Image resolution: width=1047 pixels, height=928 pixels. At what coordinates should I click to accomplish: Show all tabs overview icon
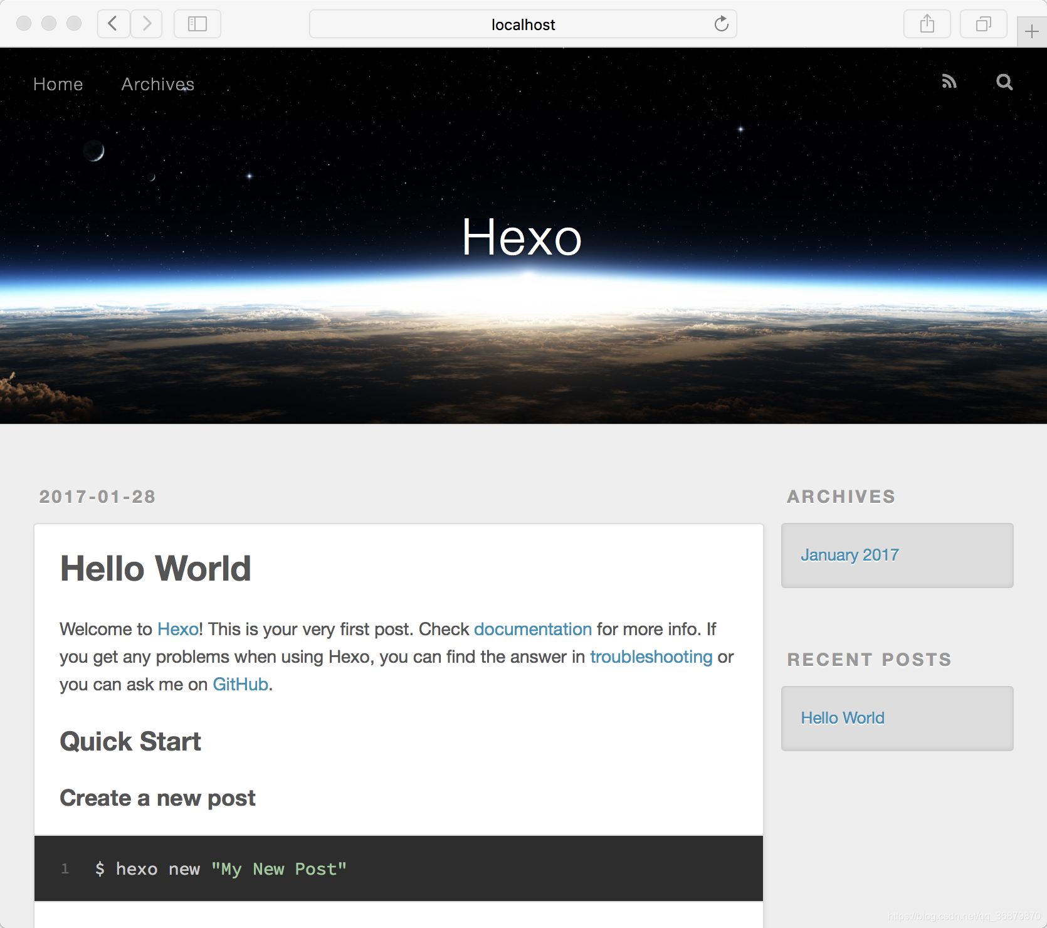click(x=984, y=24)
